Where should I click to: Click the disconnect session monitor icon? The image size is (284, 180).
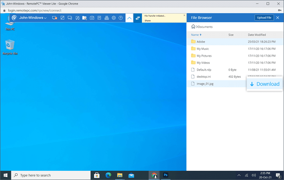pos(55,18)
